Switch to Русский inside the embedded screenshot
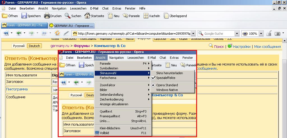 tap(76, 95)
